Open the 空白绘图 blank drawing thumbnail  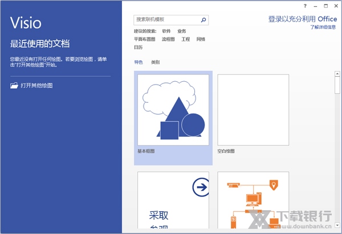click(253, 110)
